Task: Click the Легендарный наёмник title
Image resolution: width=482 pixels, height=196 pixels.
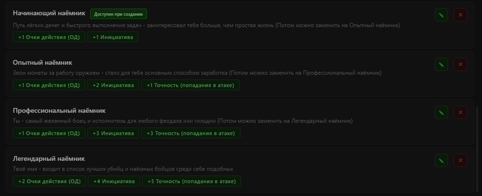Action: coord(49,158)
